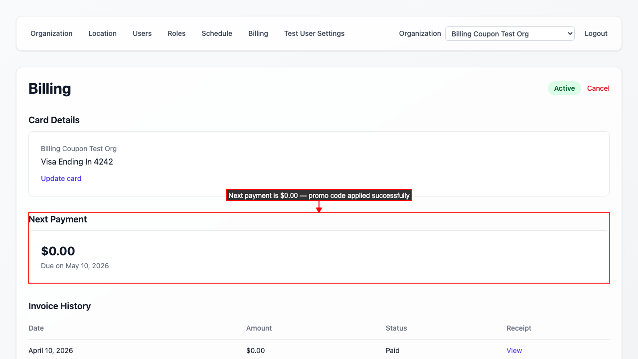The width and height of the screenshot is (638, 359).
Task: Click the Invoice History heading
Action: click(59, 306)
